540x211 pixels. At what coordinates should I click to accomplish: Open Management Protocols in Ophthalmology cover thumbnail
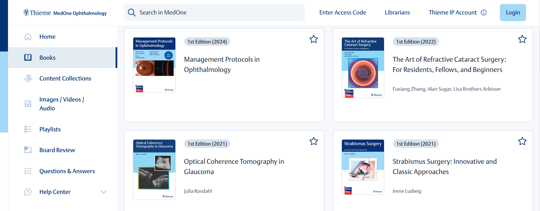tap(154, 65)
